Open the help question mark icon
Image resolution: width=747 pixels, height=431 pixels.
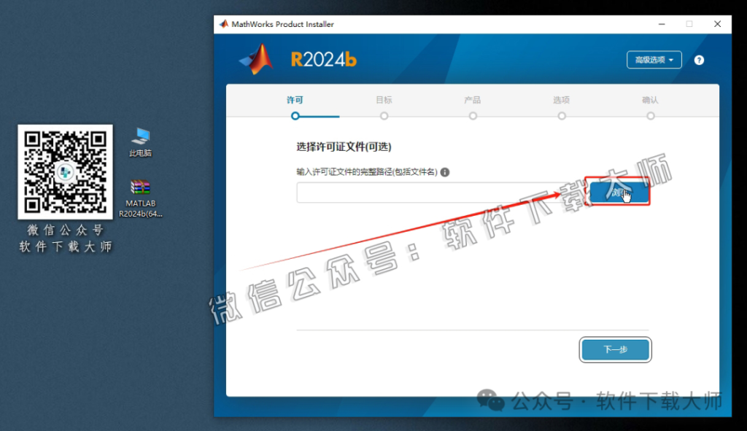(x=698, y=60)
